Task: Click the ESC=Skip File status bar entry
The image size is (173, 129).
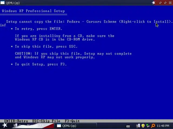Action: [x=46, y=121]
